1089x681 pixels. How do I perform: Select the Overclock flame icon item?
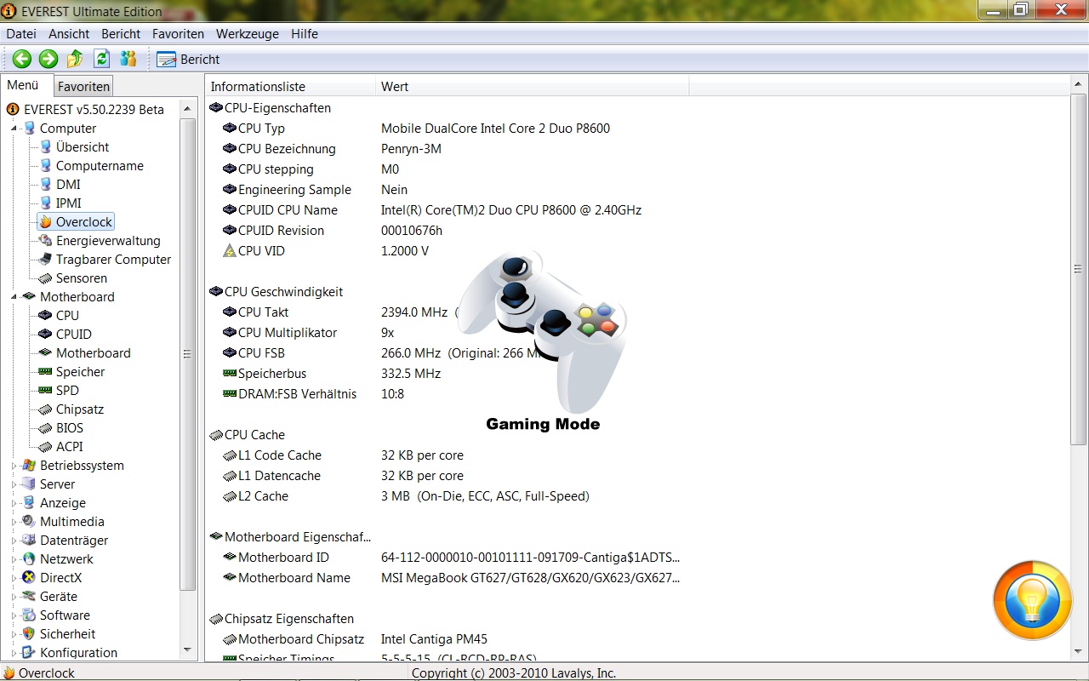46,222
